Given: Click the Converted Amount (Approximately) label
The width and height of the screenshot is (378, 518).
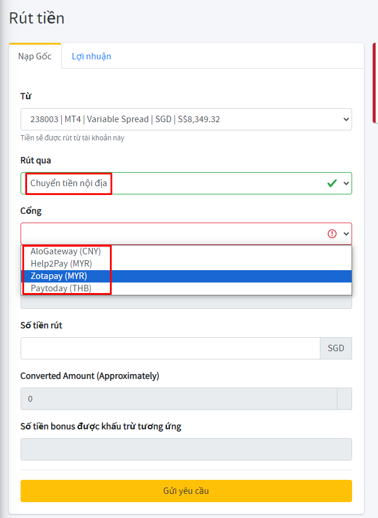Looking at the screenshot, I should pyautogui.click(x=89, y=376).
